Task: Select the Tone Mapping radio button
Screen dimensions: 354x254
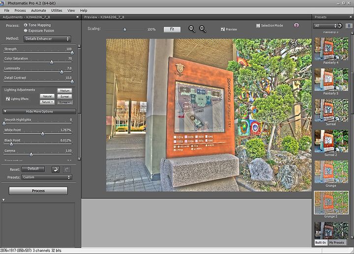Action: point(26,25)
